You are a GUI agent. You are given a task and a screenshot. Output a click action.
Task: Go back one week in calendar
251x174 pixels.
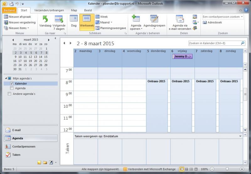(x=64, y=43)
